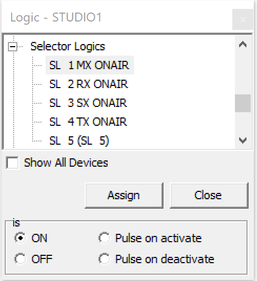Select SL 2 RX ONAIR item
The height and width of the screenshot is (281, 257).
pyautogui.click(x=88, y=84)
